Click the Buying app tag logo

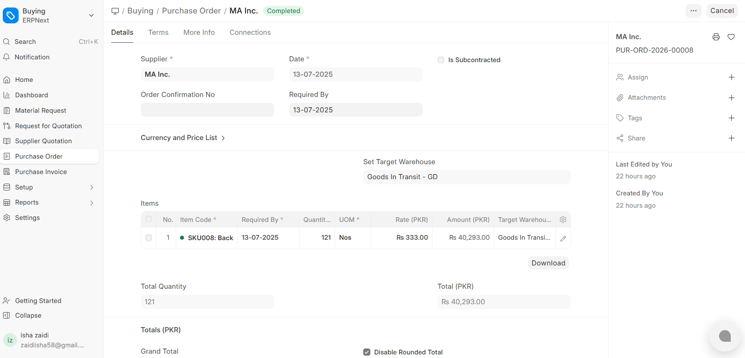point(11,16)
